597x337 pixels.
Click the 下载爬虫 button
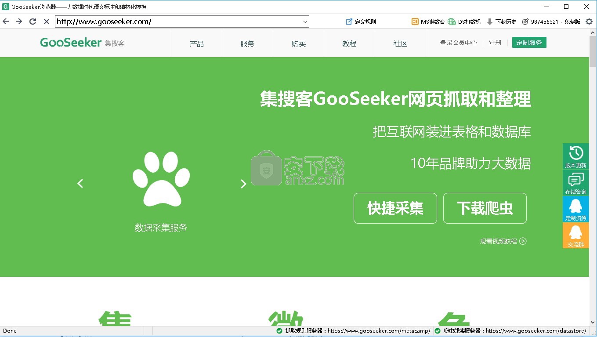point(485,208)
